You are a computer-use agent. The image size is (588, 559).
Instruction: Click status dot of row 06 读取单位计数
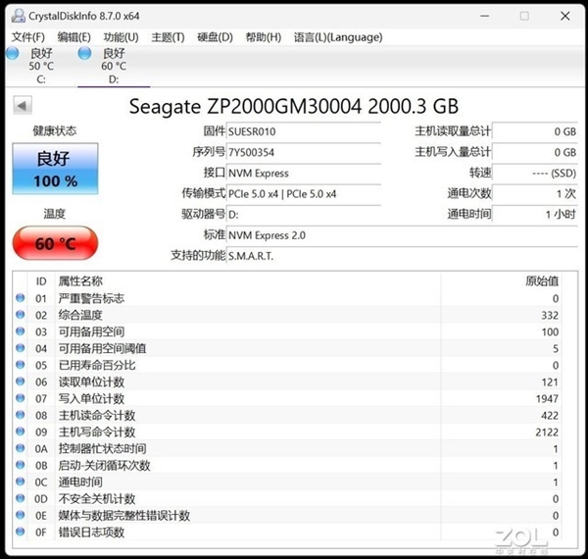click(21, 381)
